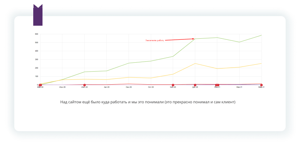Click the red marker at Май 20
Image resolution: width=304 pixels, height=148 pixels.
click(x=40, y=85)
